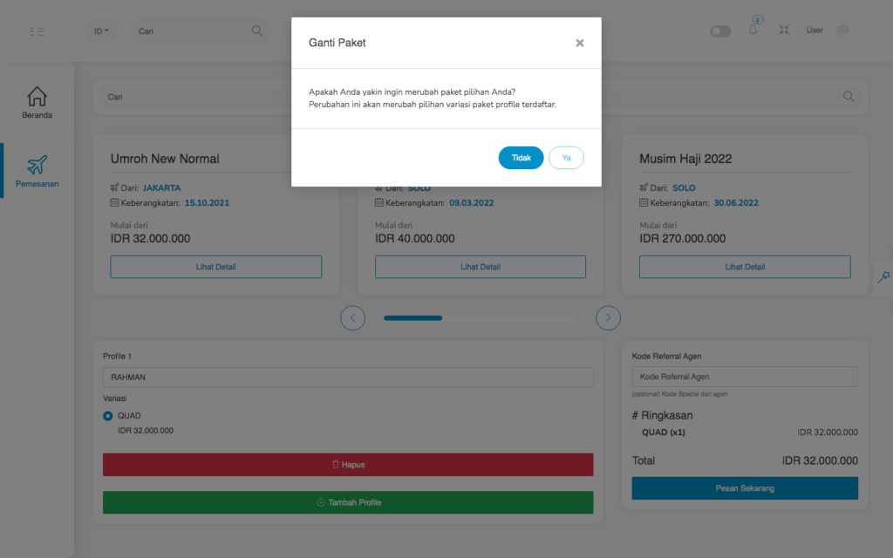Image resolution: width=893 pixels, height=558 pixels.
Task: Open the User profile menu
Action: click(827, 31)
